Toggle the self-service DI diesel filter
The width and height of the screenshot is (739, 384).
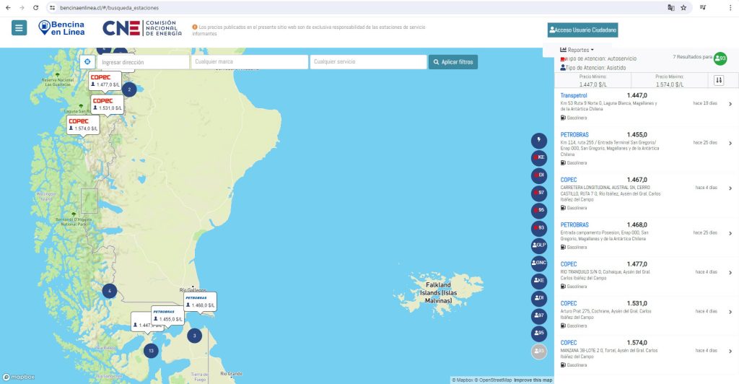(x=538, y=175)
